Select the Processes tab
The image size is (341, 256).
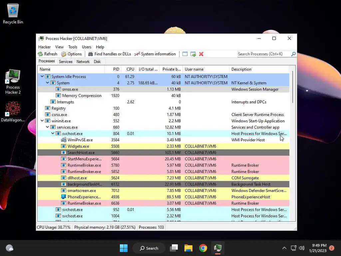(47, 61)
